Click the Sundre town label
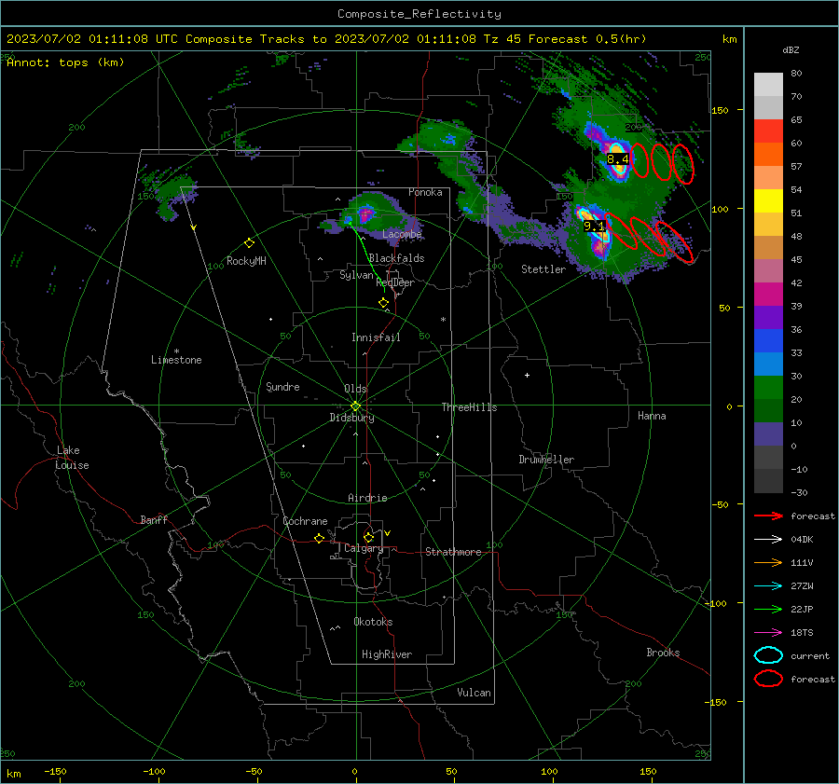 pyautogui.click(x=282, y=387)
